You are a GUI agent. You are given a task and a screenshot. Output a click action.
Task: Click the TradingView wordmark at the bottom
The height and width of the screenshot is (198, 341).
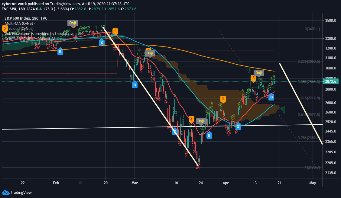coord(21,192)
